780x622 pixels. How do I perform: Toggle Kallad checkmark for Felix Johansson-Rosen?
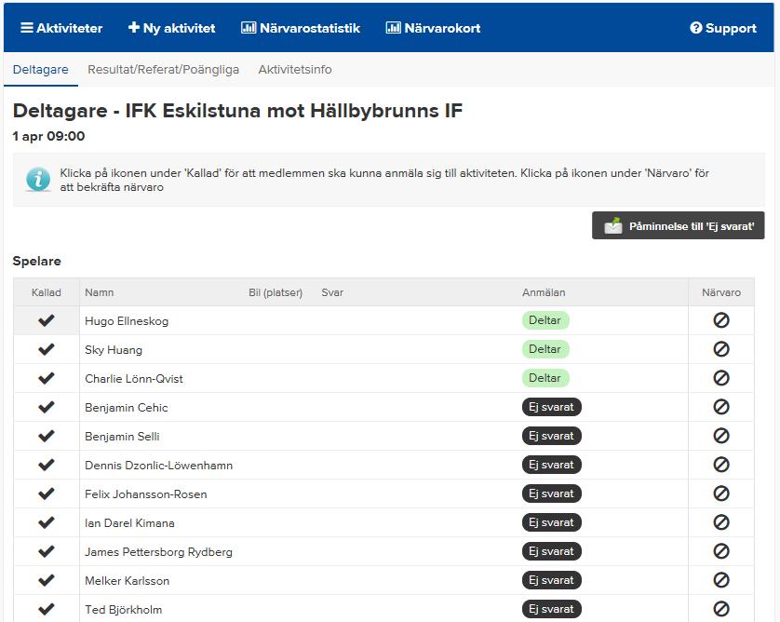pos(47,494)
